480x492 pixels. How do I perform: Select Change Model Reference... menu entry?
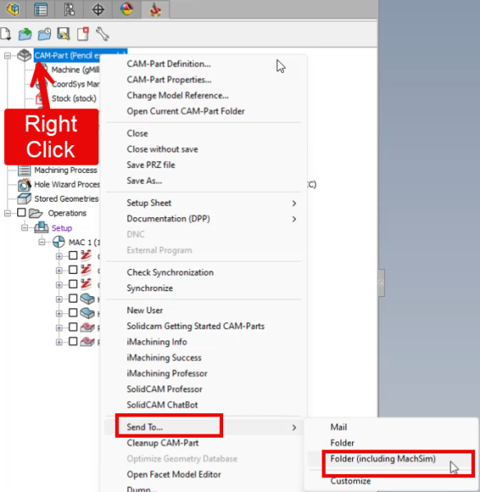coord(178,95)
